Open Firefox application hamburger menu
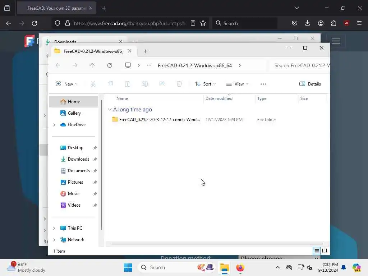The image size is (368, 276). [359, 23]
